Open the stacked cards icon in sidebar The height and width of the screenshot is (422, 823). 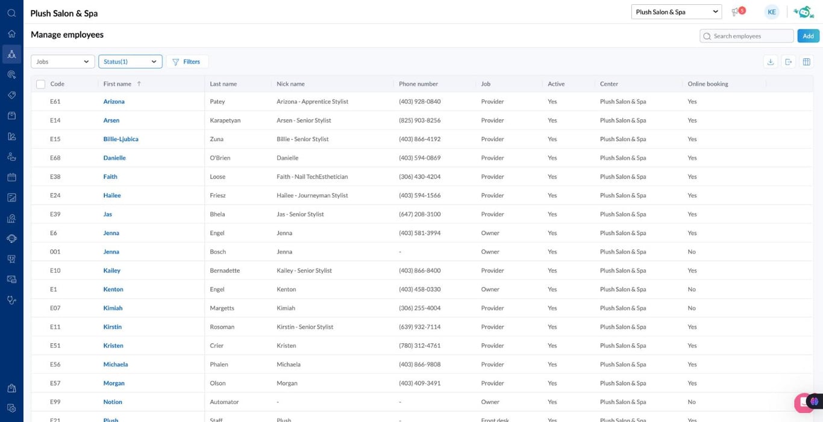pos(11,280)
